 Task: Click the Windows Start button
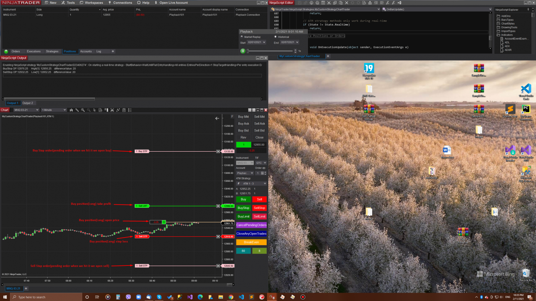click(x=5, y=297)
